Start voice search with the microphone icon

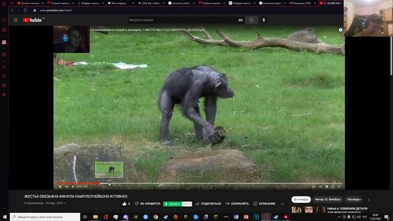(x=263, y=20)
